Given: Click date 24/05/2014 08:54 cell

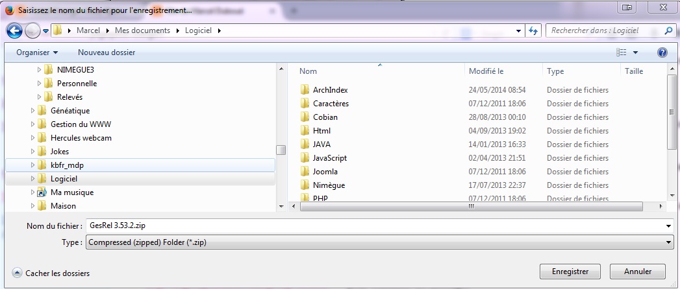Looking at the screenshot, I should (x=497, y=90).
